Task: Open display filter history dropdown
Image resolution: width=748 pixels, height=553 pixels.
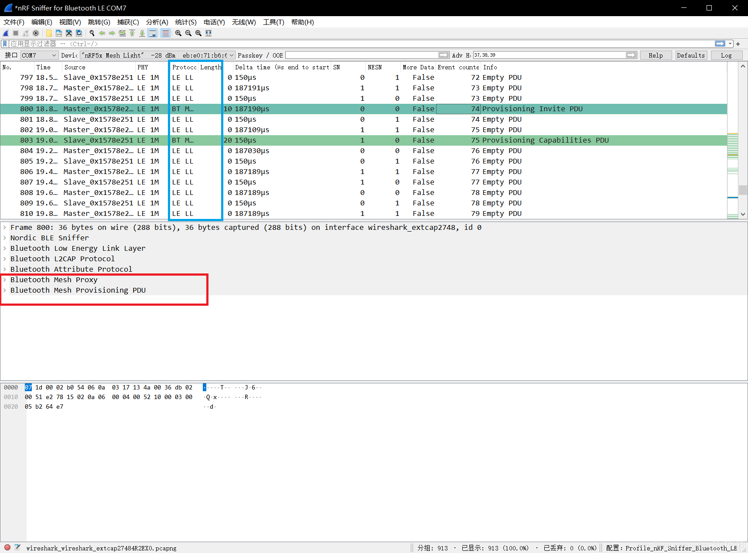Action: click(x=730, y=44)
